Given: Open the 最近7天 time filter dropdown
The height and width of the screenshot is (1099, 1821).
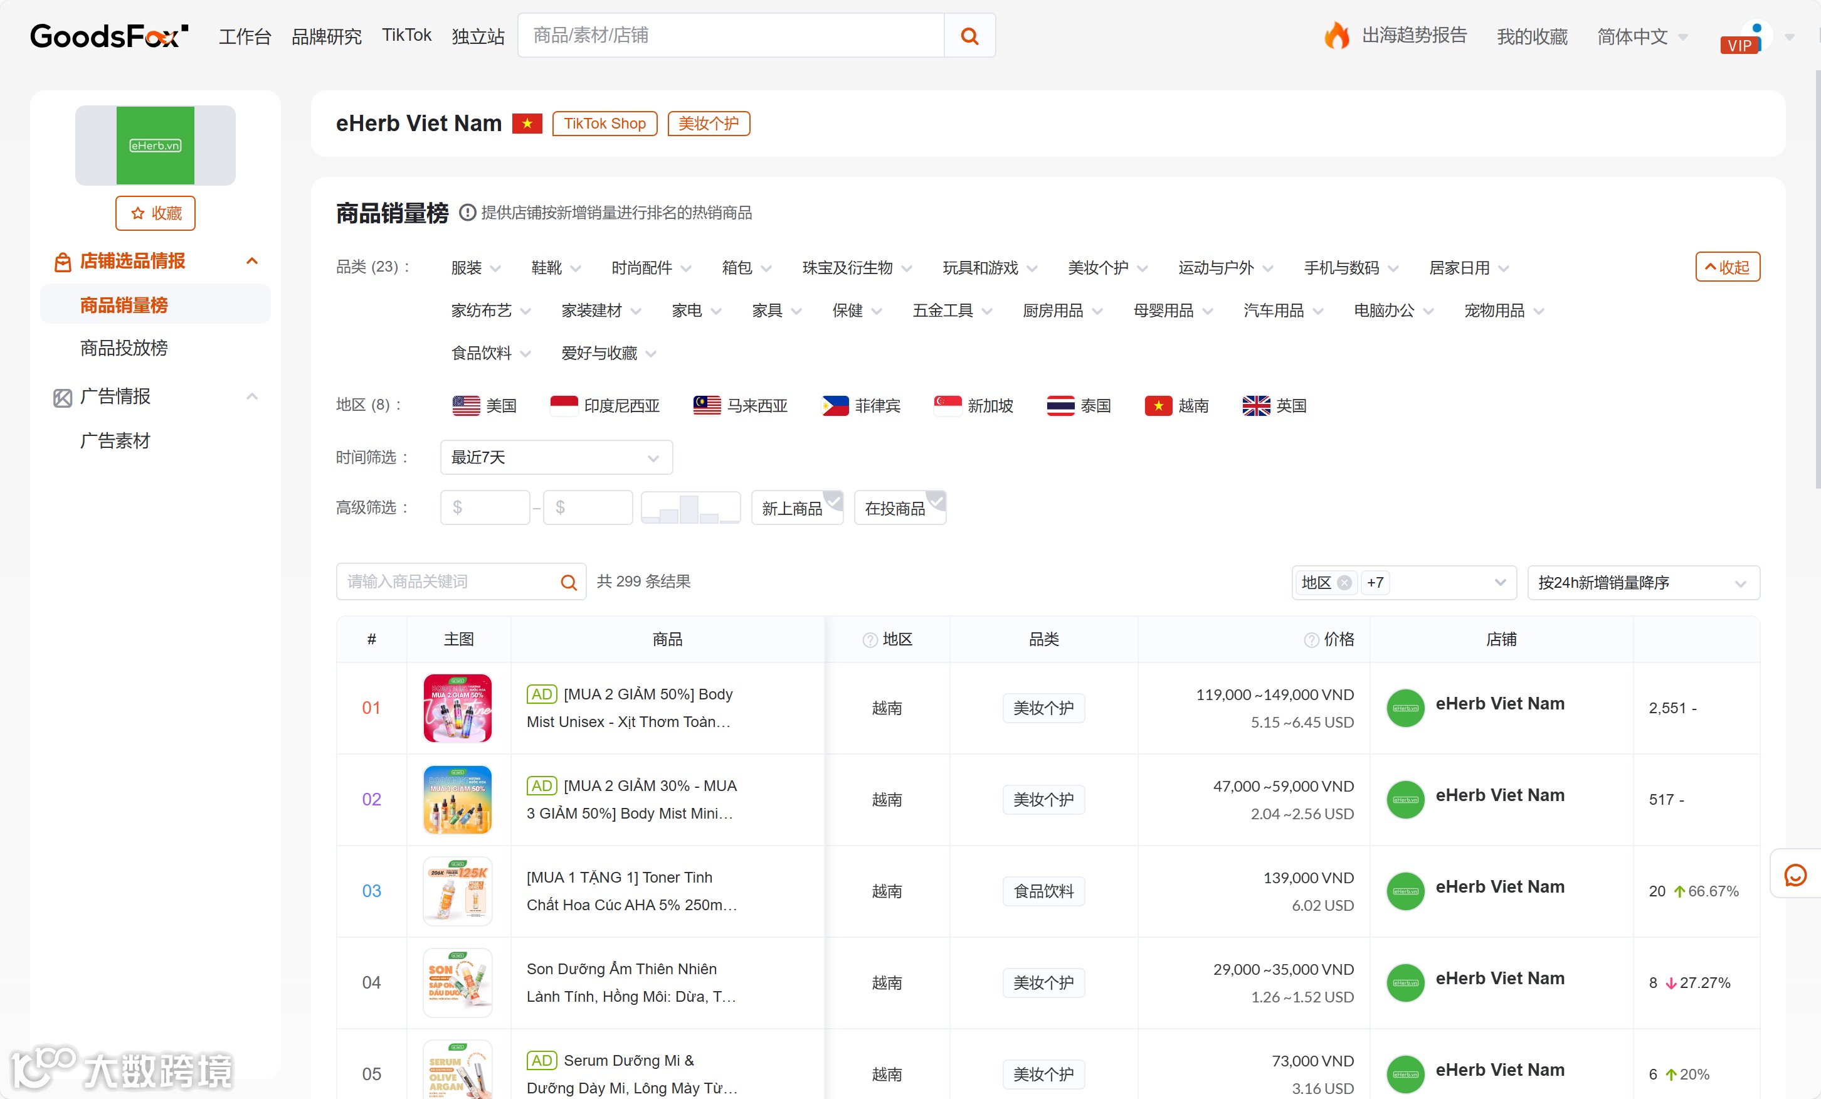Looking at the screenshot, I should pyautogui.click(x=556, y=457).
